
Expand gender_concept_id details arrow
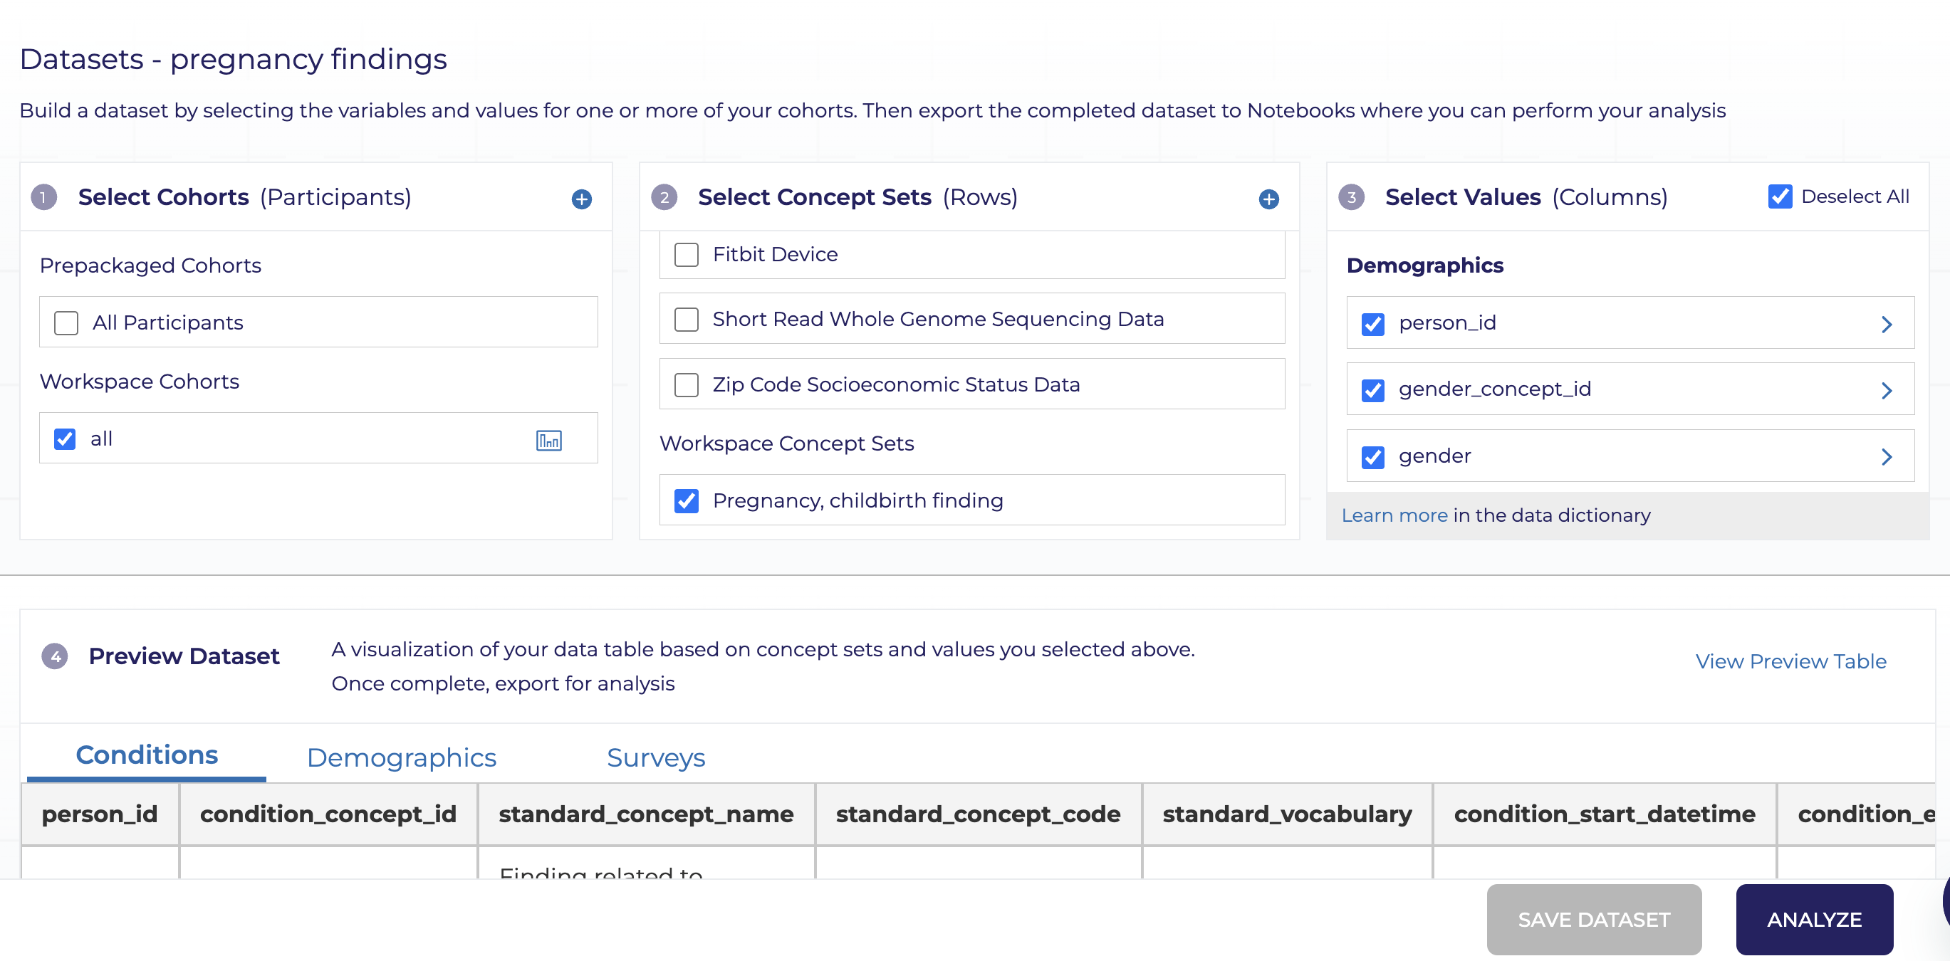(x=1887, y=391)
